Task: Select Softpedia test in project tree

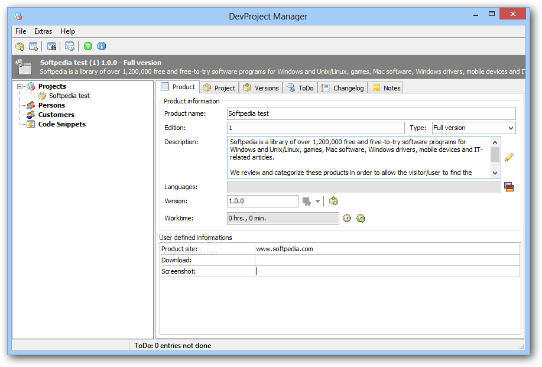Action: pyautogui.click(x=69, y=96)
